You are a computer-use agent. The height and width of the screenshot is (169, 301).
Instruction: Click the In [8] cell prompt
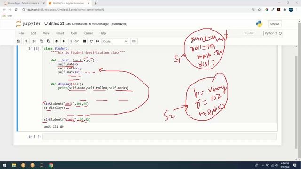point(35,49)
